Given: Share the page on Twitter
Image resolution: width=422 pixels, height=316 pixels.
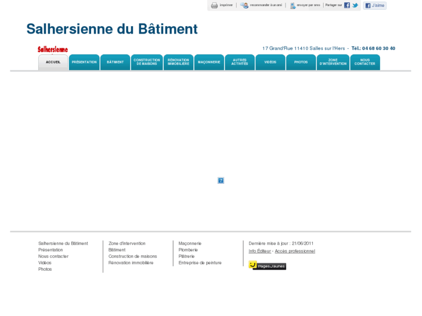Looking at the screenshot, I should click(x=355, y=5).
